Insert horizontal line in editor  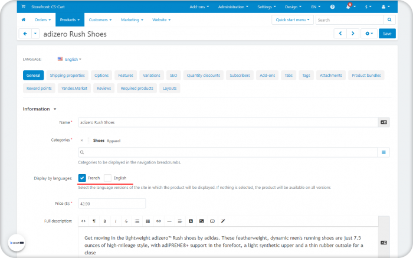[x=169, y=221]
